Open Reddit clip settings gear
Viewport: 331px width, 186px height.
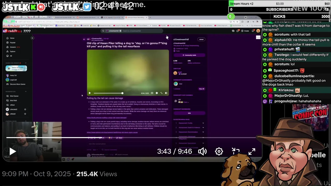(x=157, y=93)
